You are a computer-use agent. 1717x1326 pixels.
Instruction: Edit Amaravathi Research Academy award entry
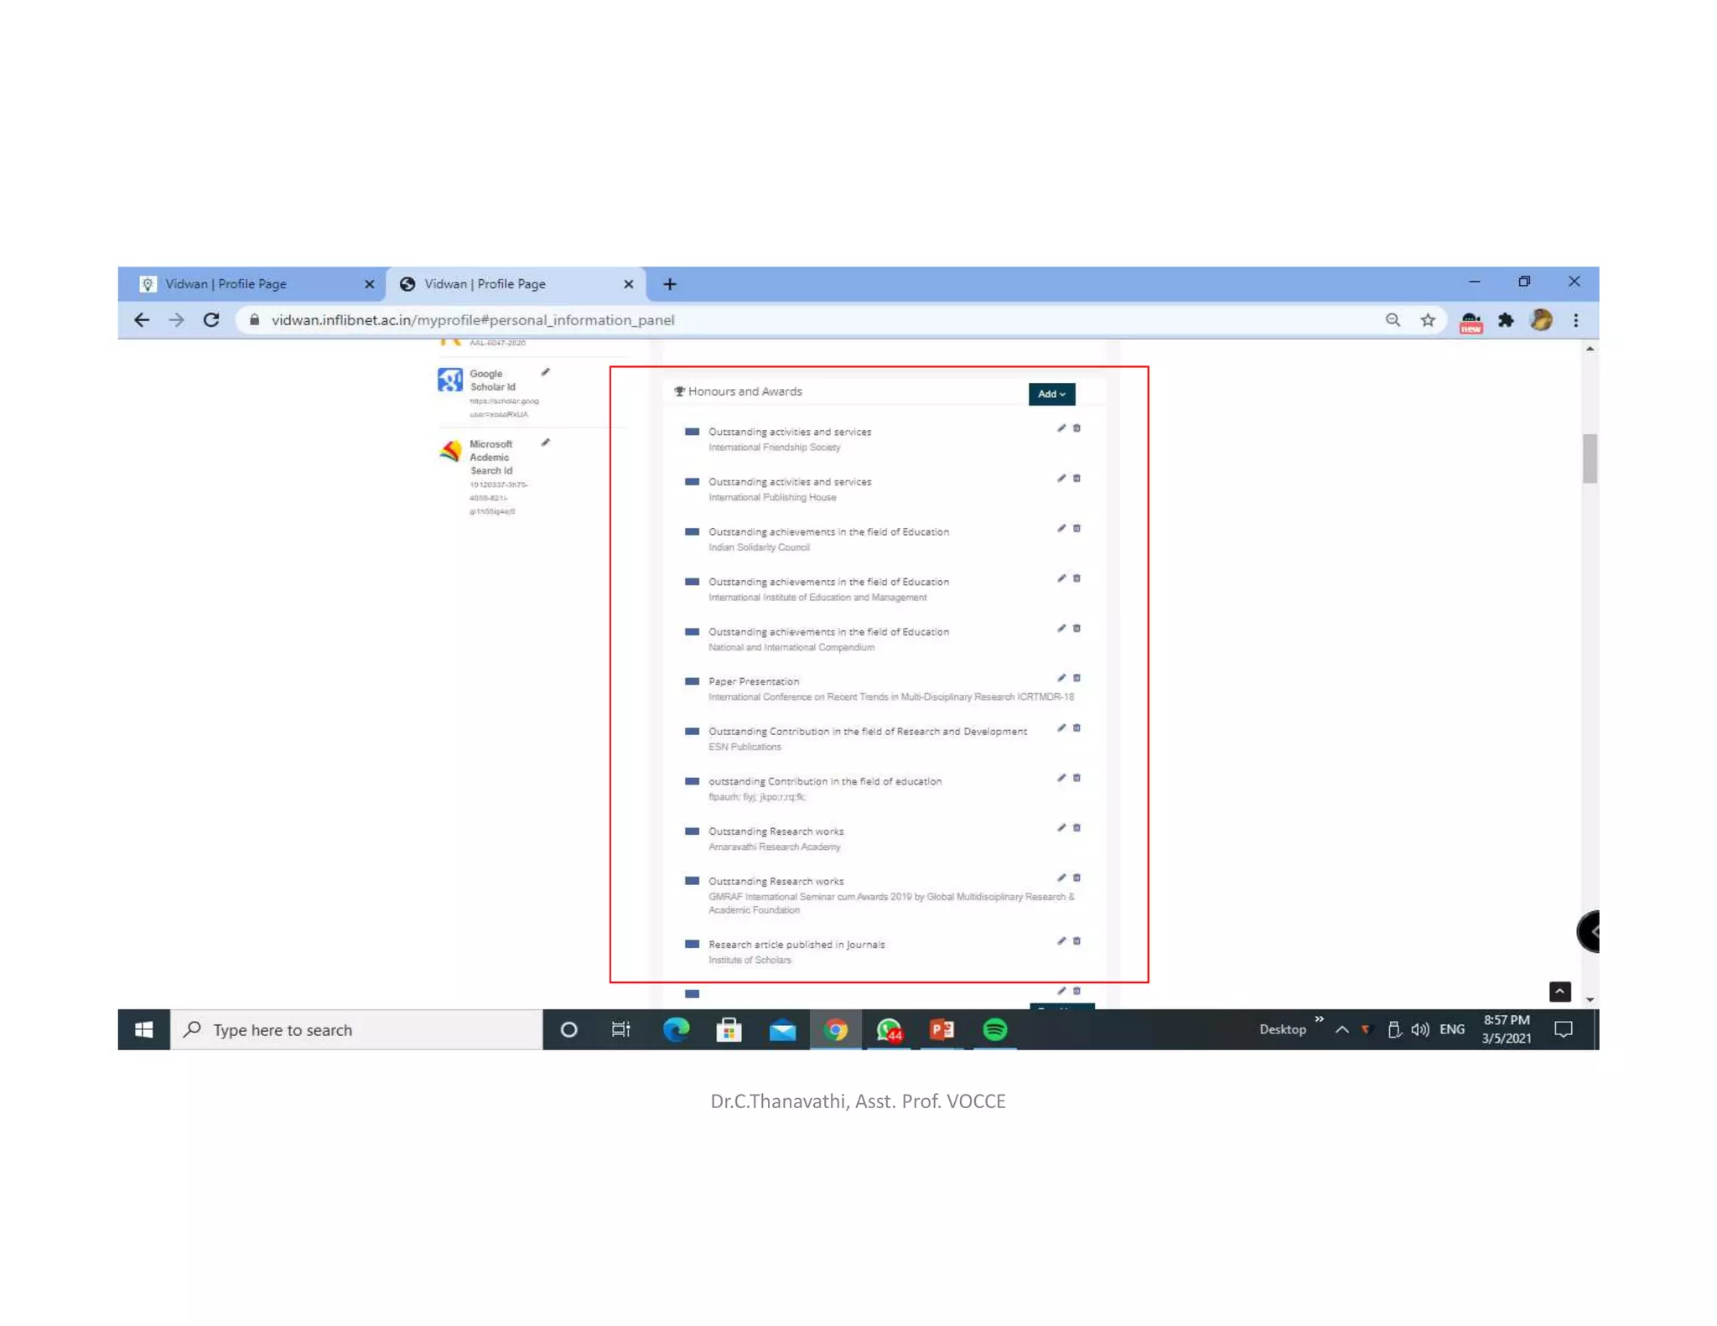click(x=1061, y=827)
